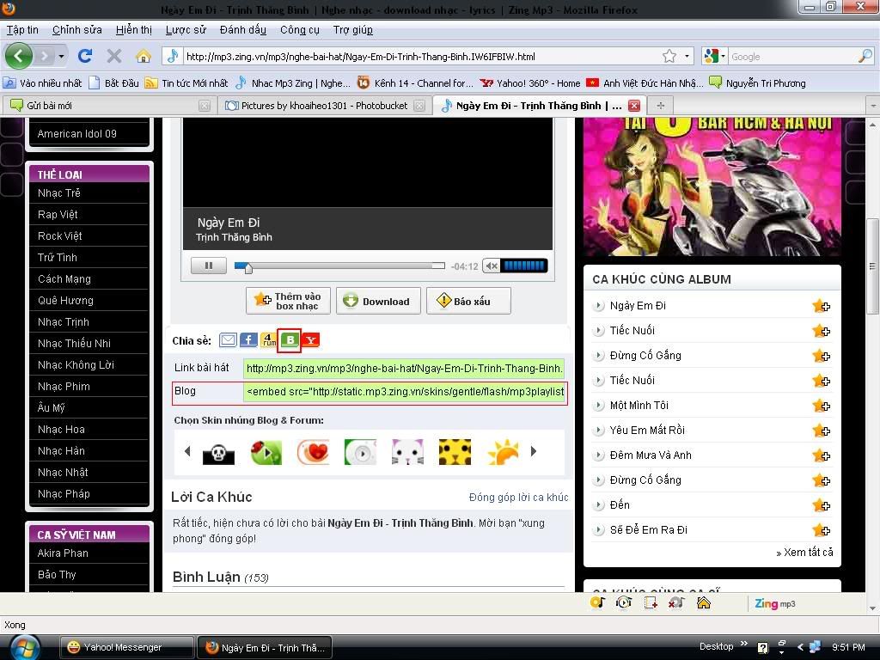Pick the yellow leopard skin thumbnail

pyautogui.click(x=455, y=452)
